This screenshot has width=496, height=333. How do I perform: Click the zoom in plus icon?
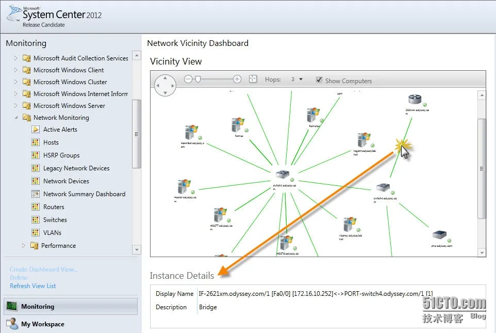pos(237,79)
